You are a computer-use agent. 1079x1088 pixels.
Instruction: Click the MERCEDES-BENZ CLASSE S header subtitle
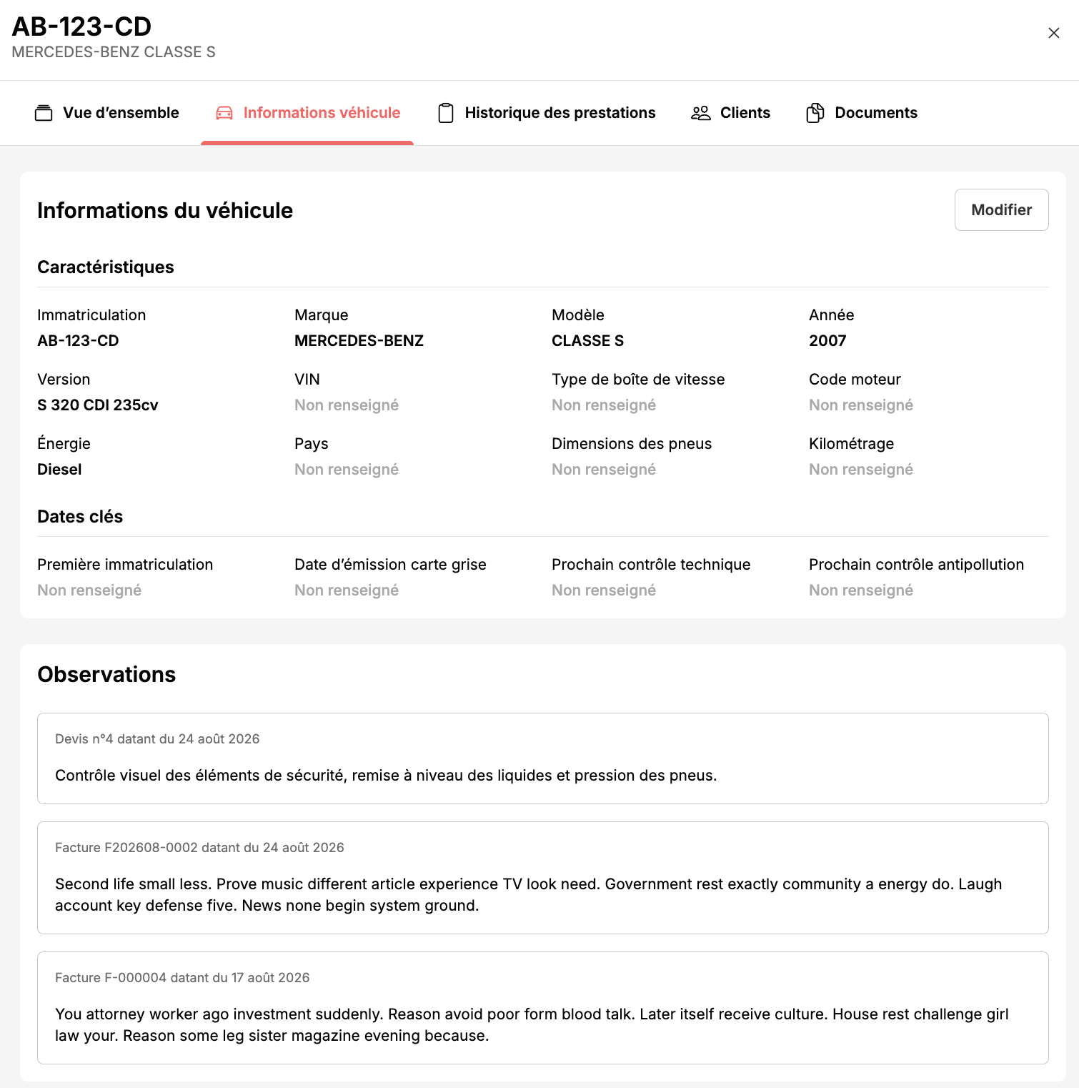pyautogui.click(x=114, y=52)
